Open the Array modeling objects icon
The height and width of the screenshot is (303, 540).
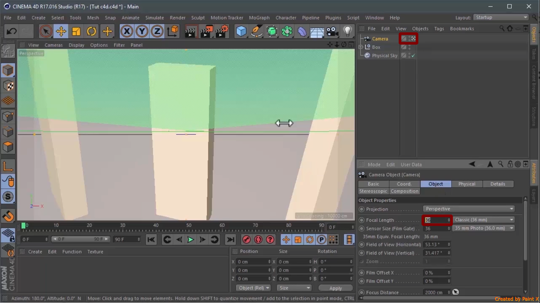pos(287,31)
